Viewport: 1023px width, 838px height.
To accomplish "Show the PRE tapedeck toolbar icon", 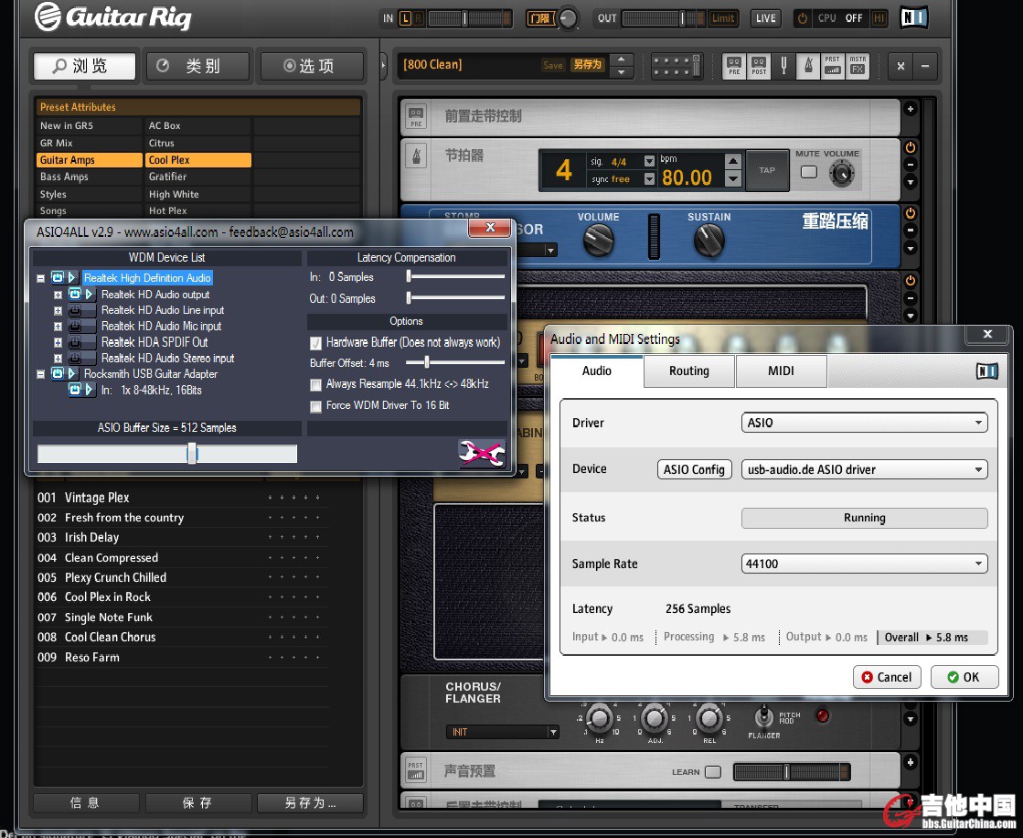I will coord(734,66).
